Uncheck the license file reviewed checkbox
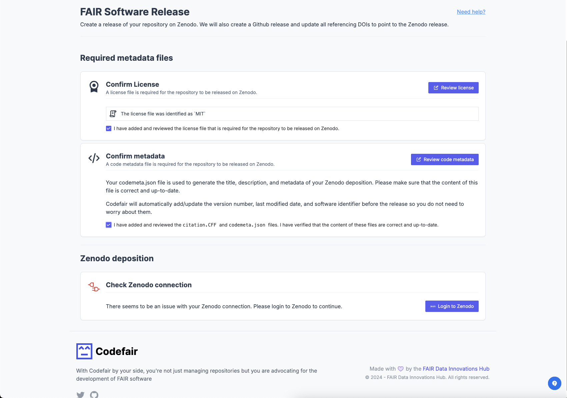 click(x=109, y=128)
